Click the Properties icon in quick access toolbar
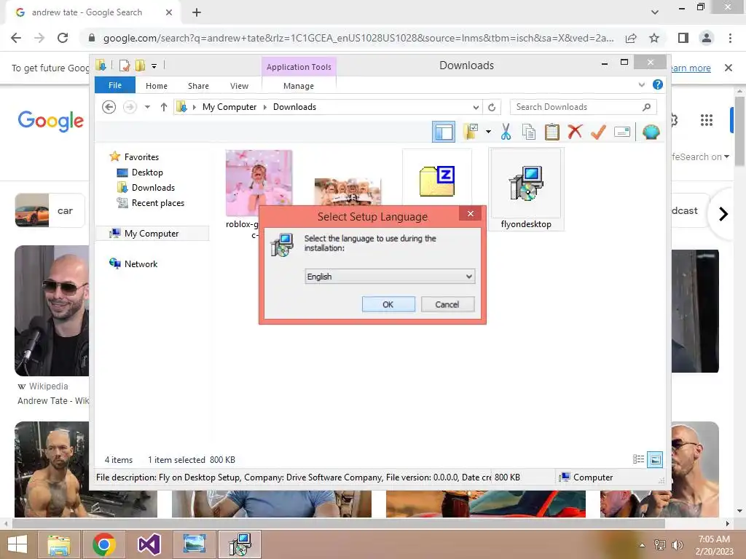 pyautogui.click(x=125, y=66)
